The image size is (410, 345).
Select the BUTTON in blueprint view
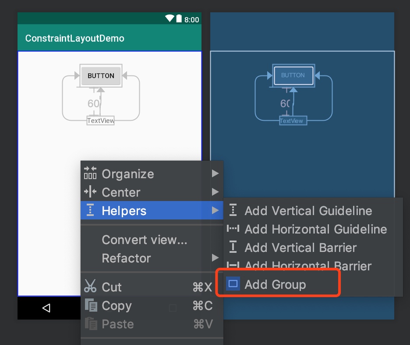(x=293, y=75)
